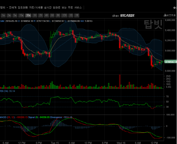Click the BTC/USDT pair title

pyautogui.click(x=127, y=16)
